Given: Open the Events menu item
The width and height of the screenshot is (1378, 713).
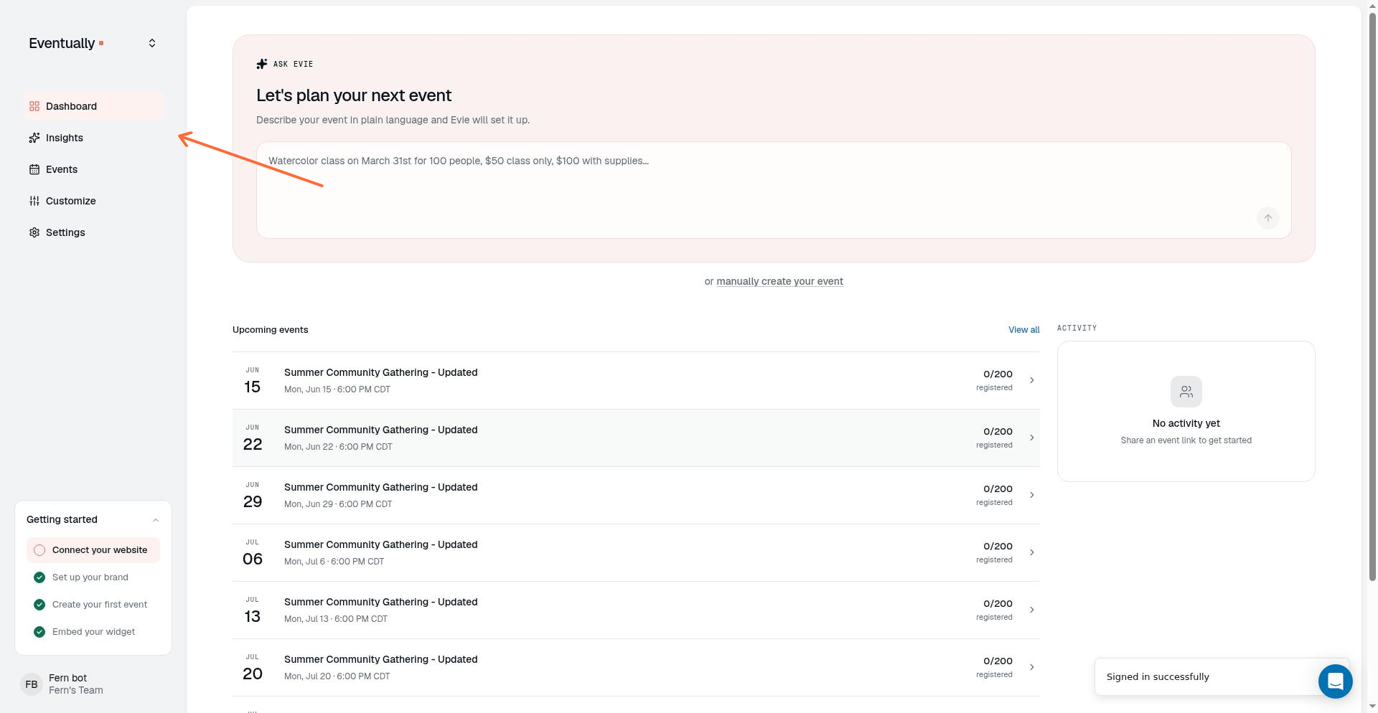Looking at the screenshot, I should [x=93, y=169].
